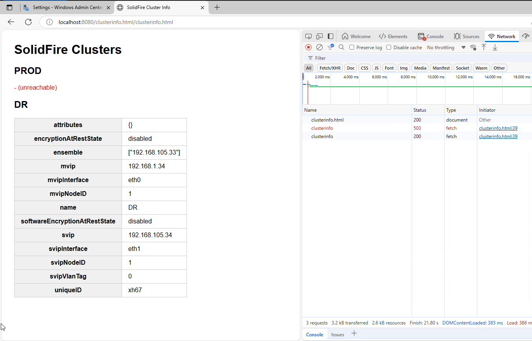Click the svipInterface value eth1
This screenshot has height=341, width=532.
134,249
